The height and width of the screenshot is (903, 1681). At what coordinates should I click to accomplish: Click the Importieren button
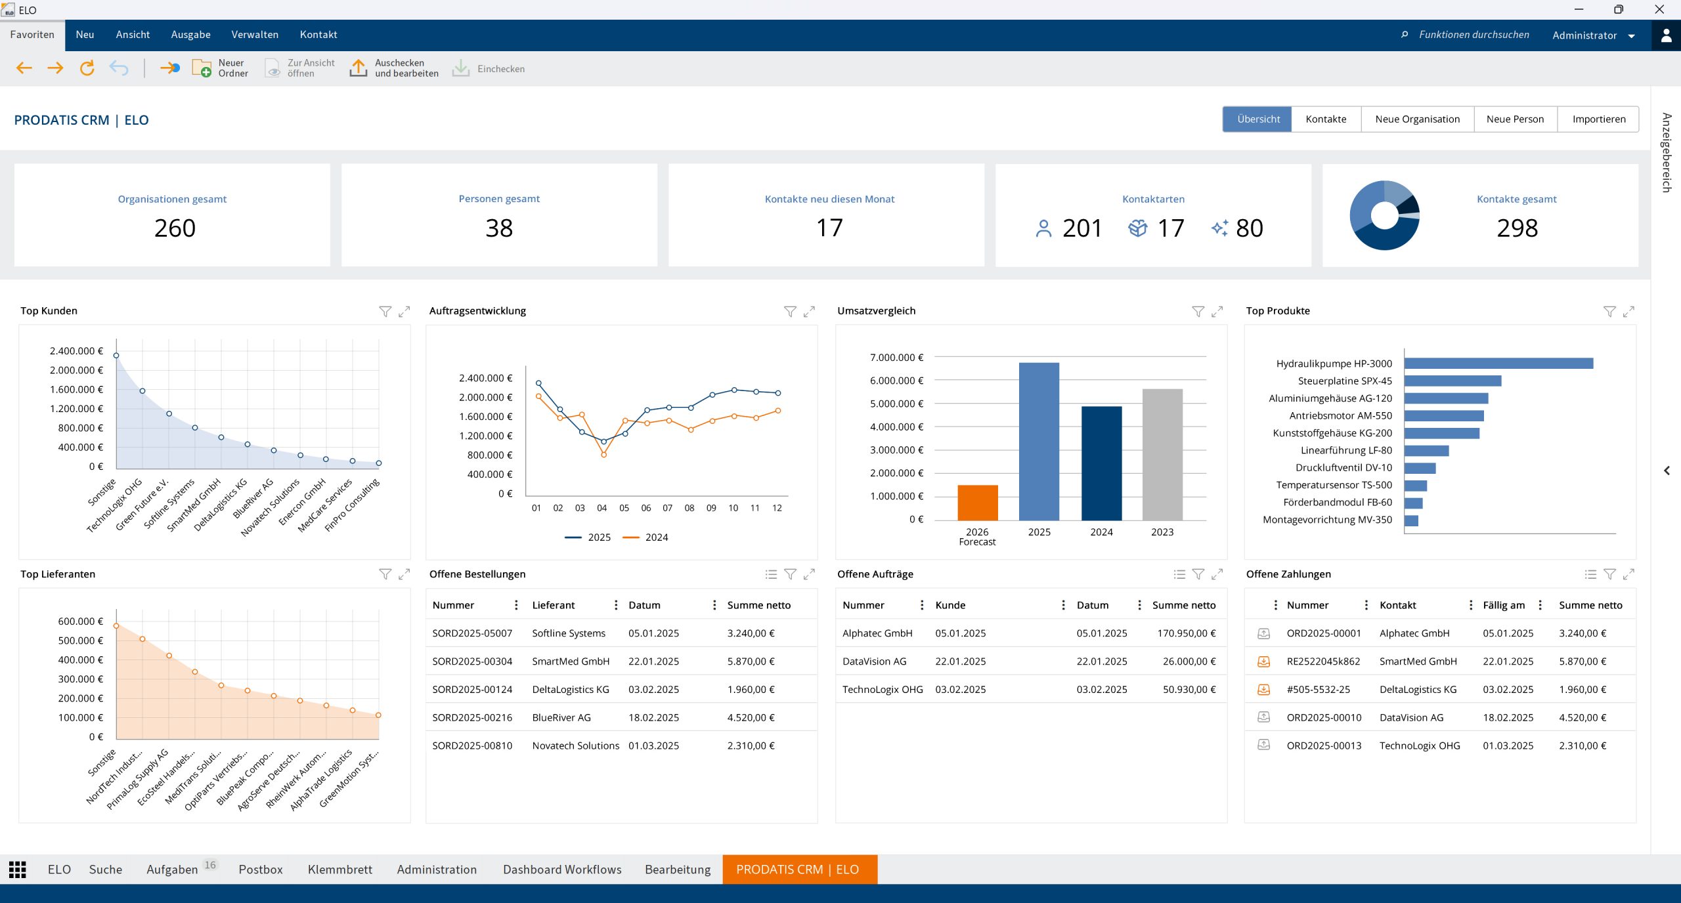tap(1598, 119)
